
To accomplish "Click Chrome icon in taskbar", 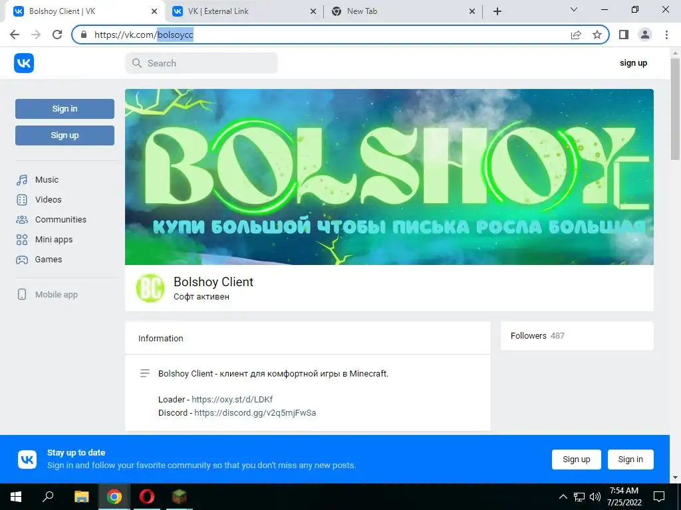I will point(114,497).
